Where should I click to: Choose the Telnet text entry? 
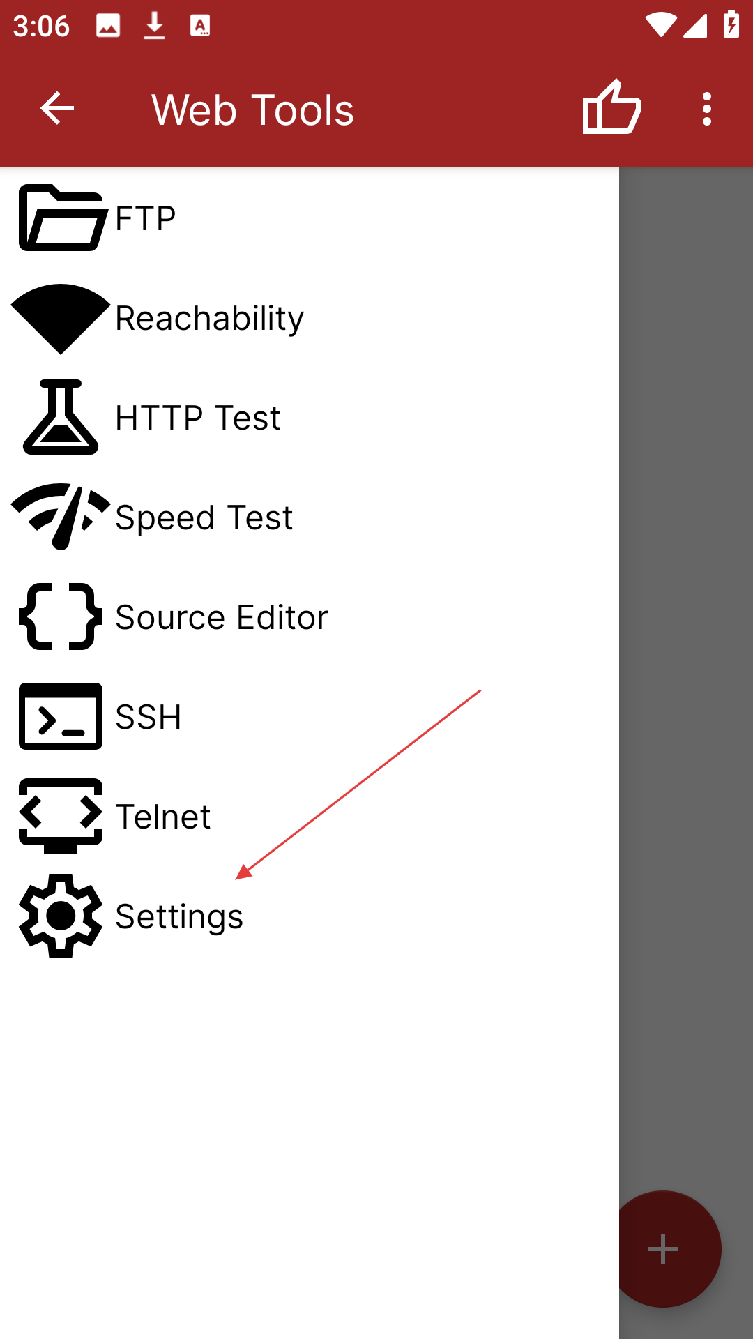point(163,817)
